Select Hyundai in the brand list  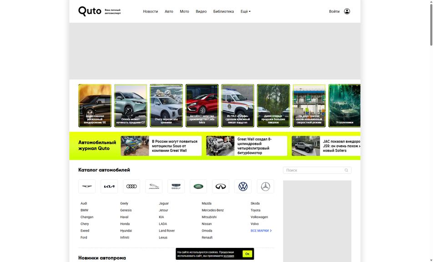tap(126, 231)
